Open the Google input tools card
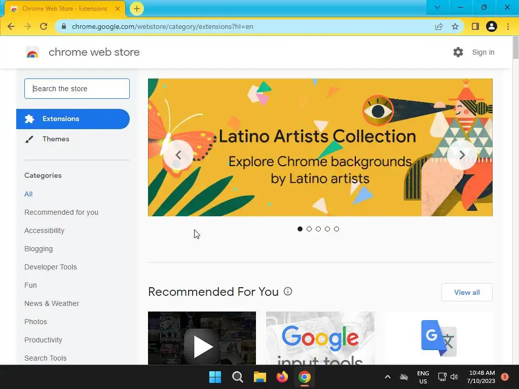 click(320, 338)
